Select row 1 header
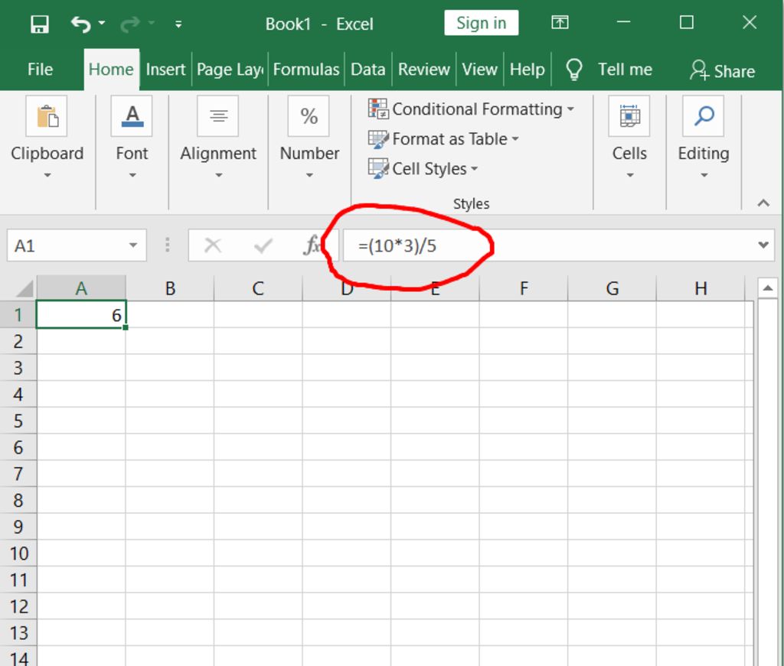The width and height of the screenshot is (784, 666). 18,314
